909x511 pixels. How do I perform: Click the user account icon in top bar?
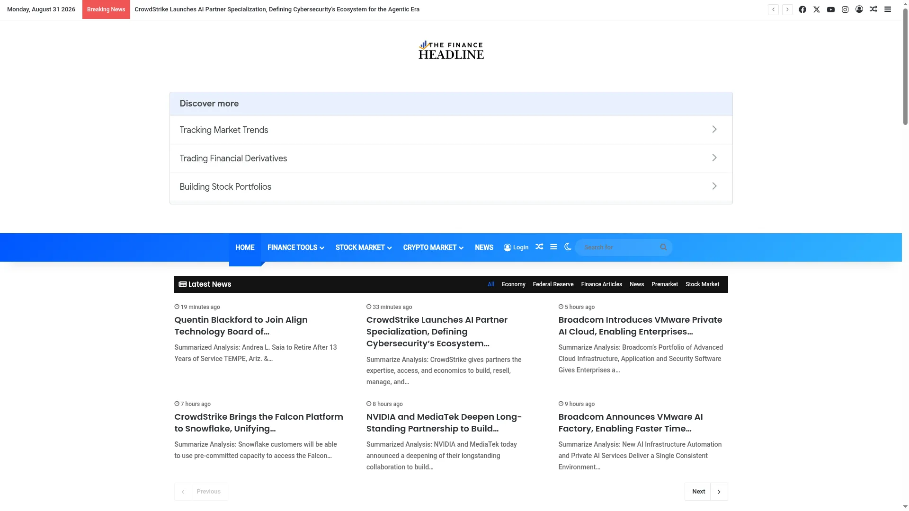pos(859,9)
